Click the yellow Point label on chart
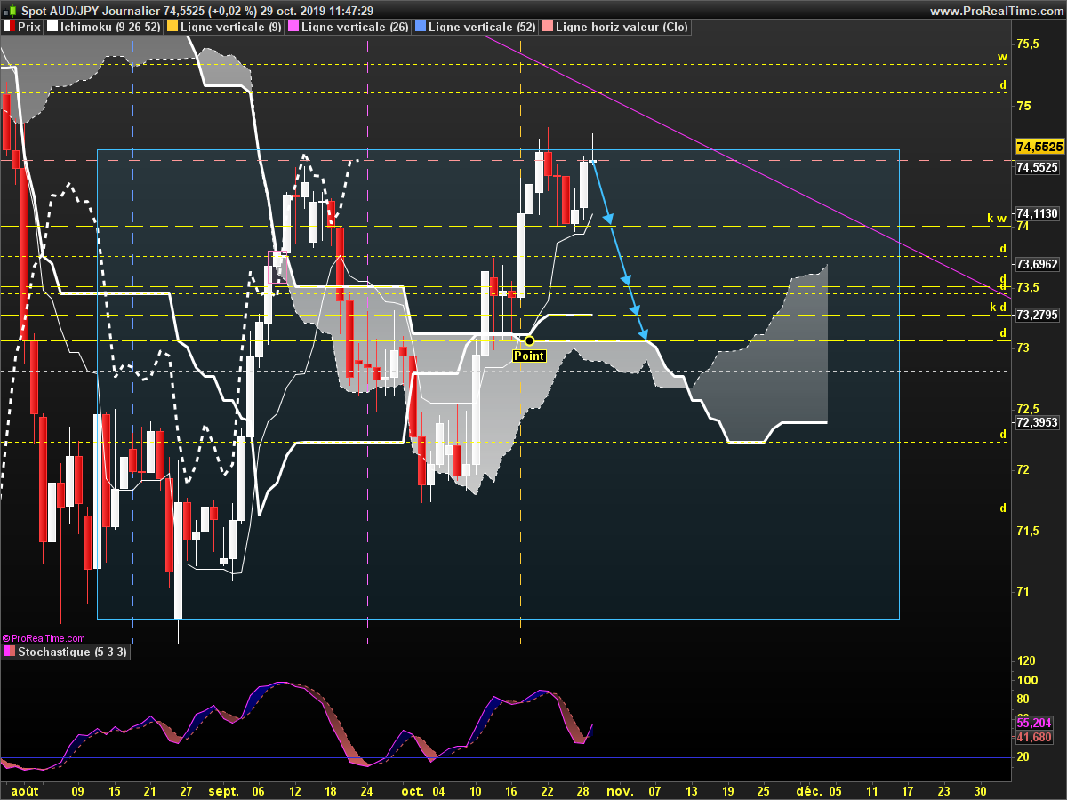1067x800 pixels. click(x=529, y=356)
